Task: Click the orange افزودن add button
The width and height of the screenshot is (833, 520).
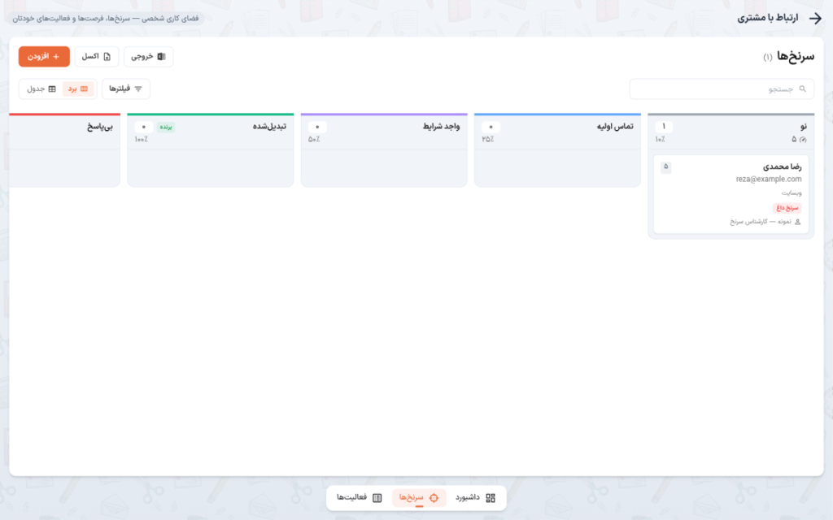Action: coord(44,57)
